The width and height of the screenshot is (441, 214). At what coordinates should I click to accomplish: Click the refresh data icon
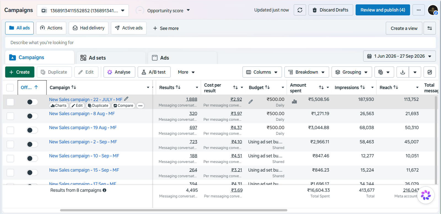(300, 10)
